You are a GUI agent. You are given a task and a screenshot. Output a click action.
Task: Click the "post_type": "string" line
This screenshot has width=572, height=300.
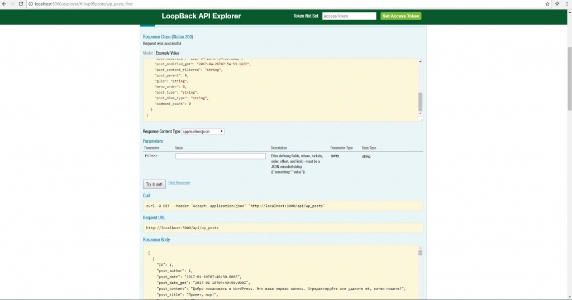[x=177, y=93]
